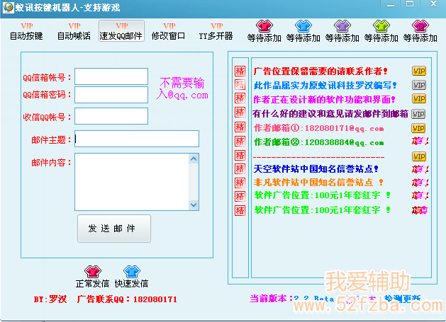Click the 邮件内容 scroll up arrow

194,159
